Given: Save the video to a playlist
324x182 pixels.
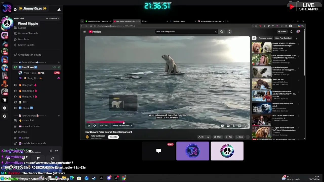Looking at the screenshot, I should pyautogui.click(x=239, y=137).
